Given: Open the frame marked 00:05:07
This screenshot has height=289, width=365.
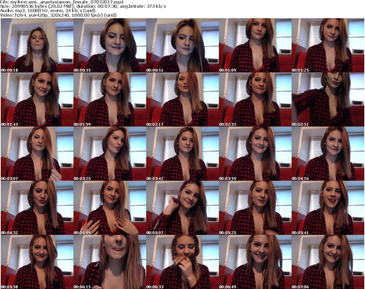Looking at the screenshot, I should point(182,208).
